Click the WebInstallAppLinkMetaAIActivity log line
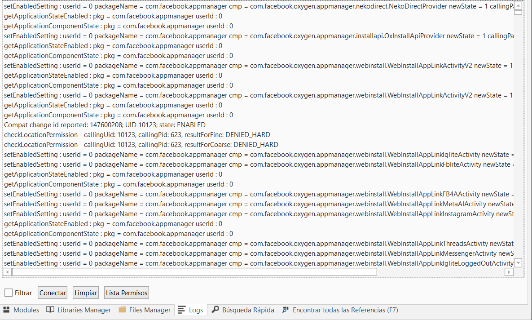This screenshot has width=532, height=320. (x=258, y=204)
